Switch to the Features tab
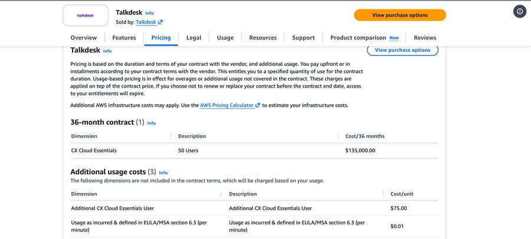Image resolution: width=531 pixels, height=239 pixels. tap(124, 38)
